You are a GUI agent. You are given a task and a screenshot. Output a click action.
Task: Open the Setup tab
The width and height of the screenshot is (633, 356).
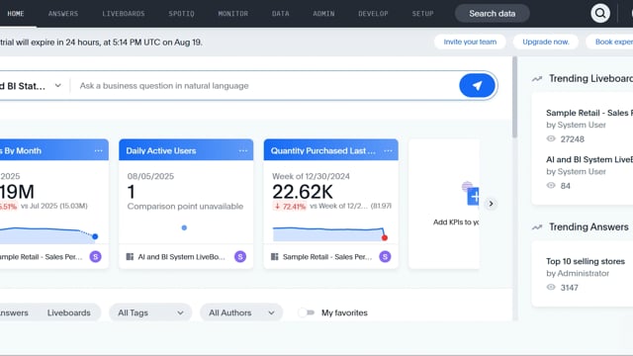click(x=422, y=13)
